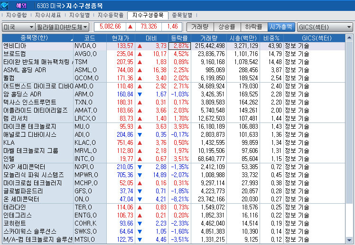
Task: Select the 테라다인 row name
Action: click(x=15, y=207)
